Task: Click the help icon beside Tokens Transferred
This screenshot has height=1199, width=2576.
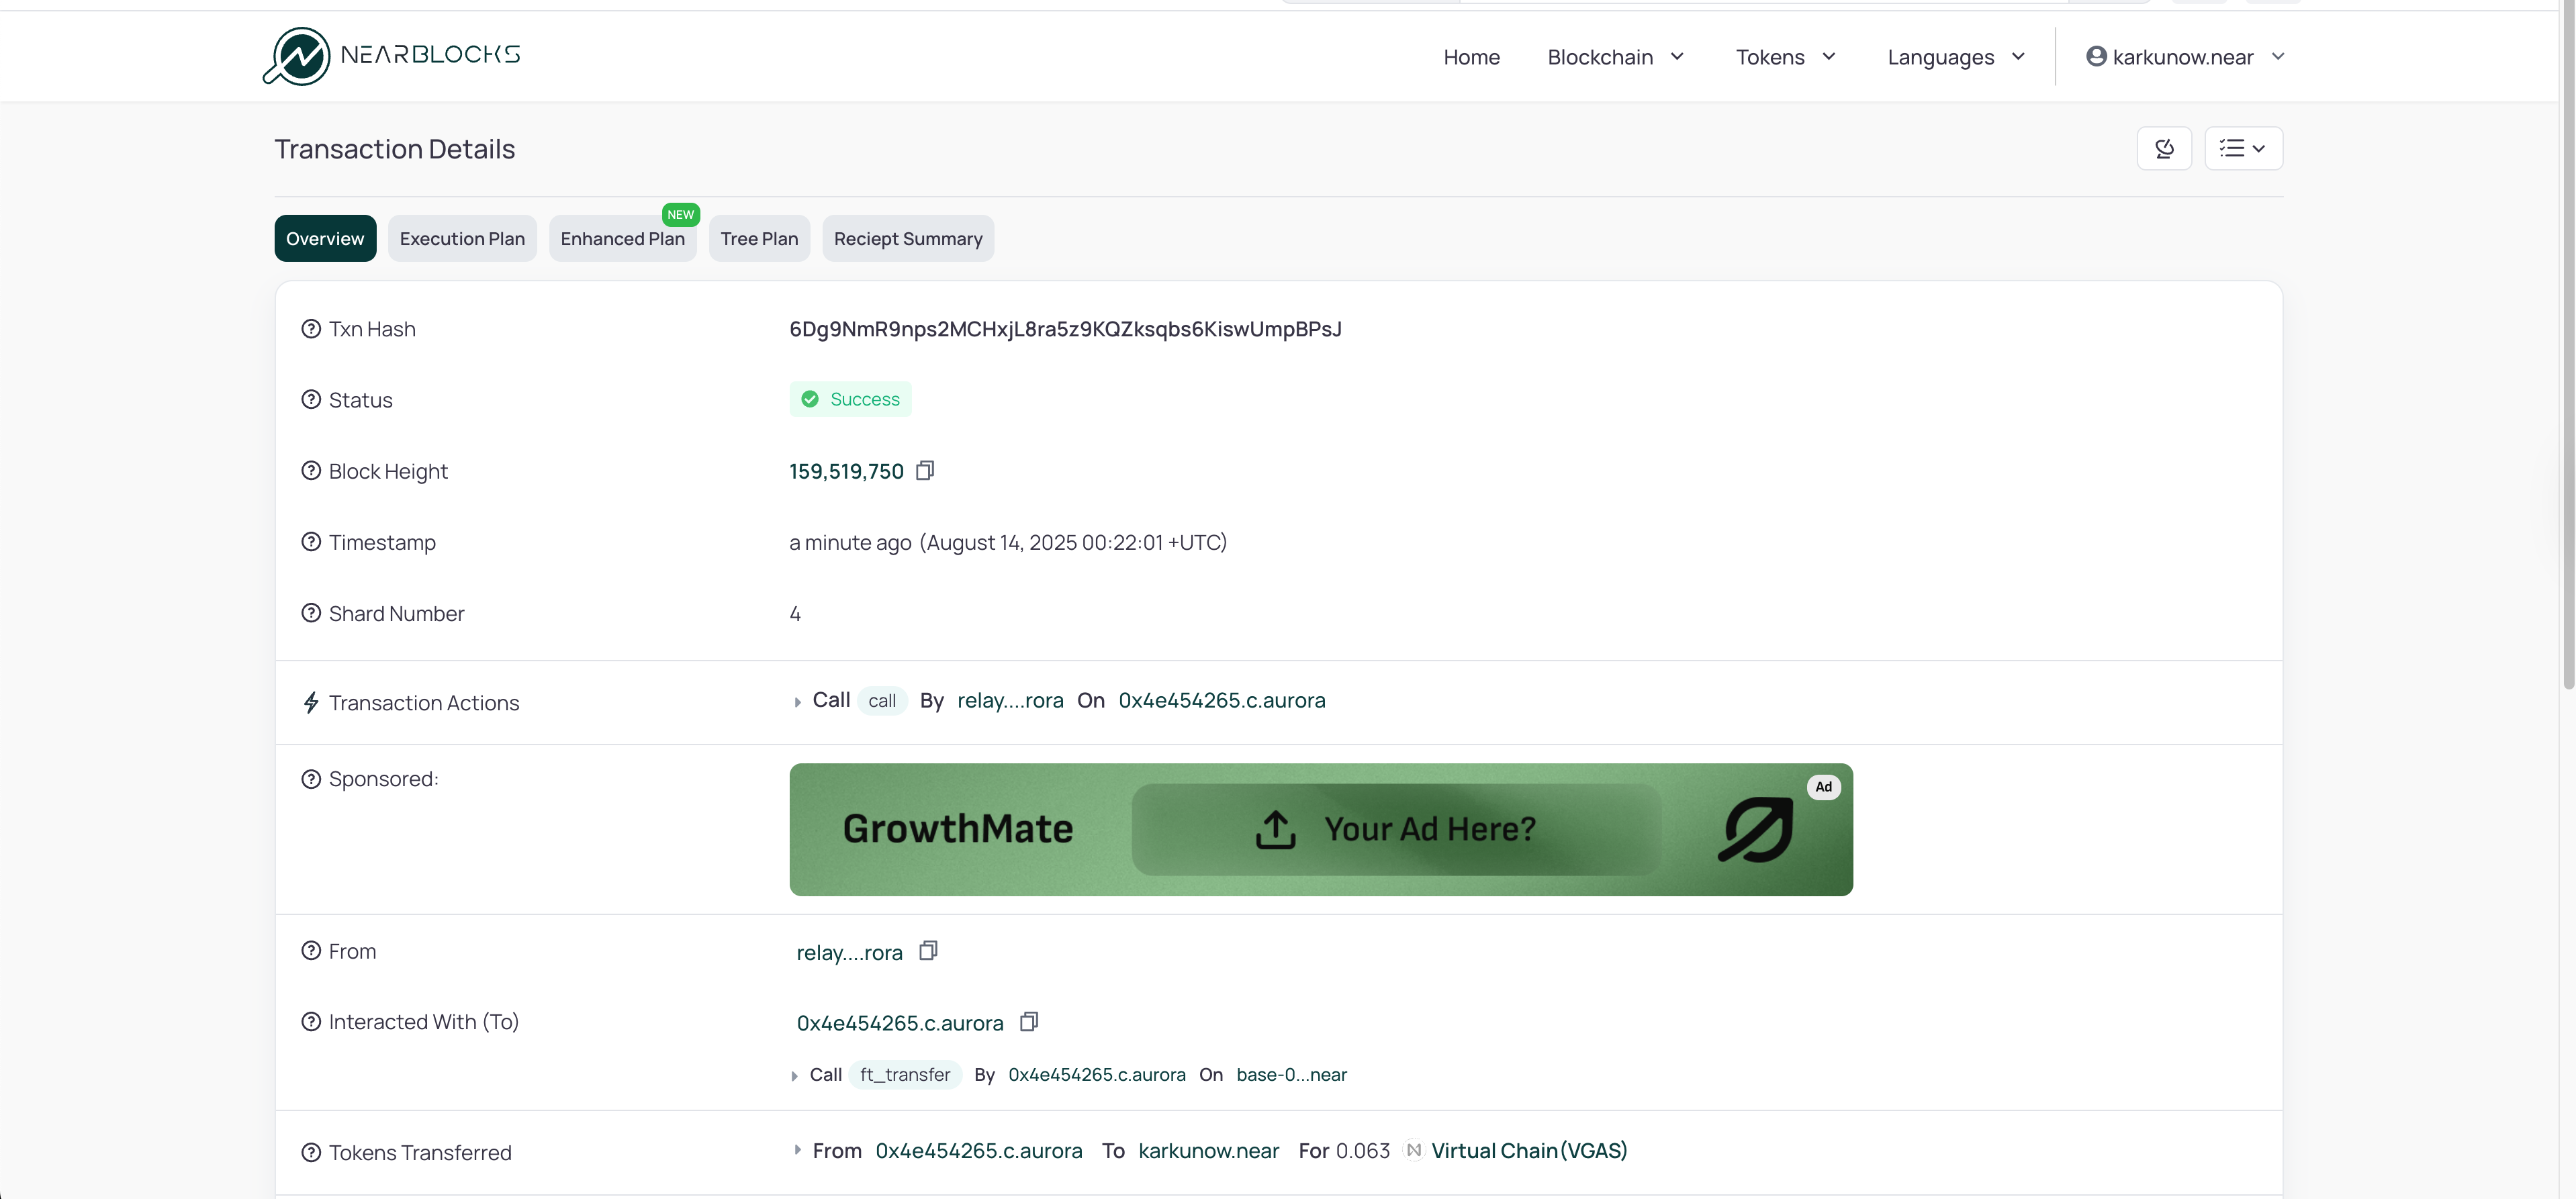Action: coord(311,1152)
